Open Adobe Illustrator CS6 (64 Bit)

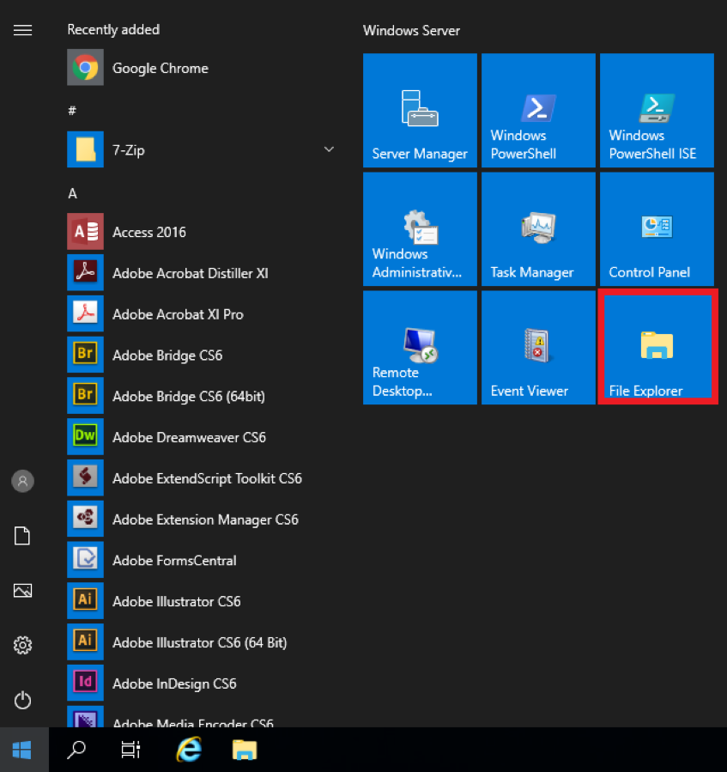[202, 642]
